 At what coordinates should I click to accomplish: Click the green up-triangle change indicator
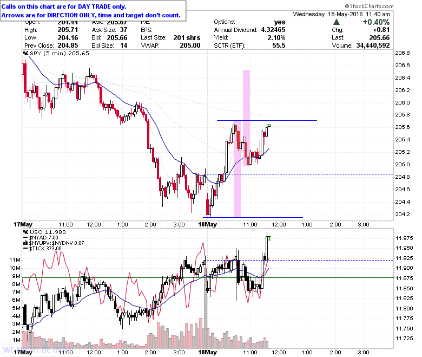(x=337, y=22)
